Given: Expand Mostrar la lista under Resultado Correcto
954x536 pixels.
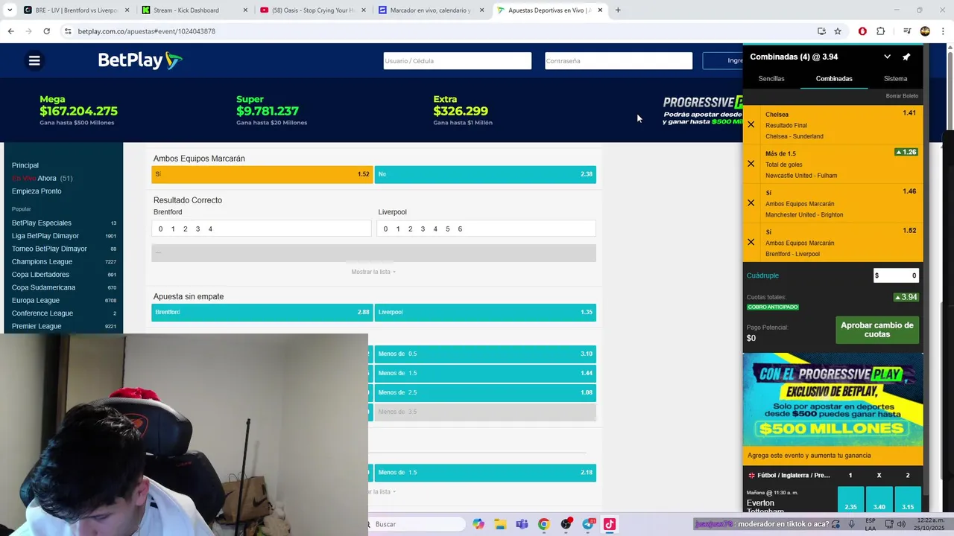Looking at the screenshot, I should tap(373, 272).
